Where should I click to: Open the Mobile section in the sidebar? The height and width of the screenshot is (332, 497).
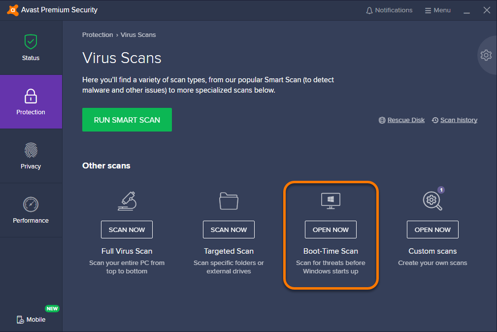31,319
